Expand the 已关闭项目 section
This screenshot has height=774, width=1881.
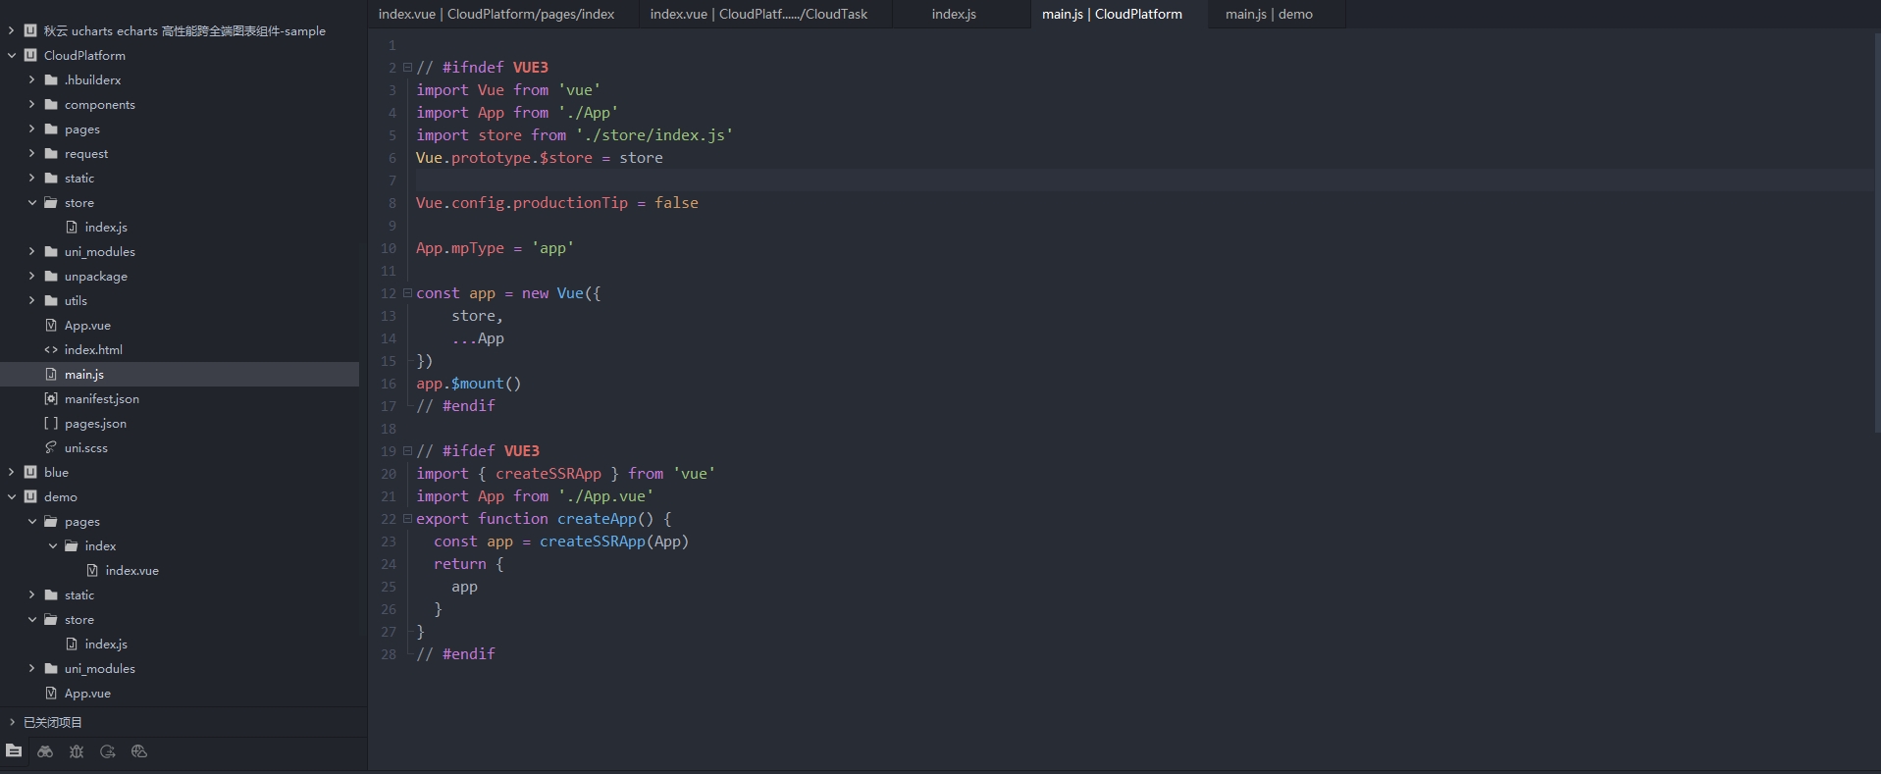12,722
